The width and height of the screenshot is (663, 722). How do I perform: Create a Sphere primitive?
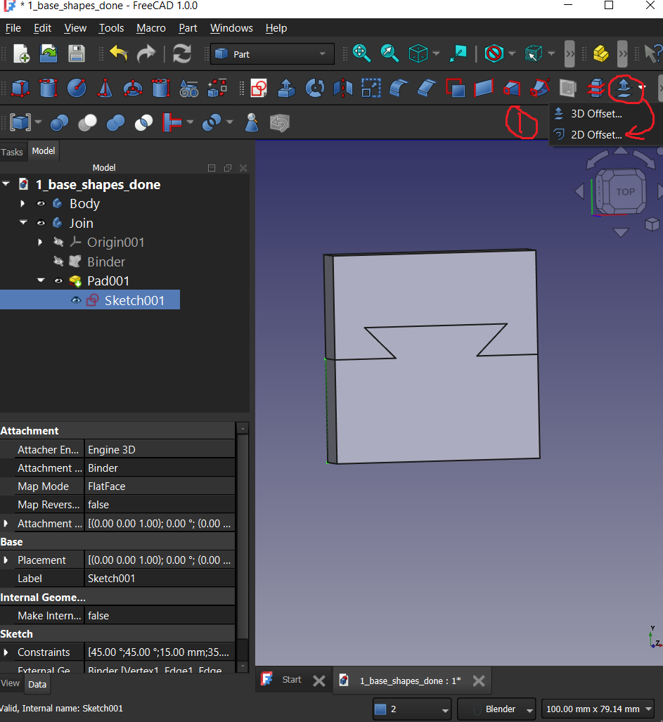tap(77, 88)
